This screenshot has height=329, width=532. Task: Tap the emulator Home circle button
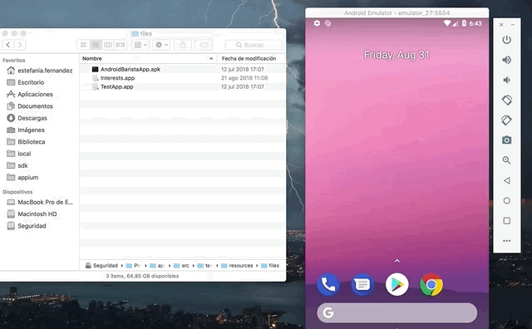pos(506,200)
